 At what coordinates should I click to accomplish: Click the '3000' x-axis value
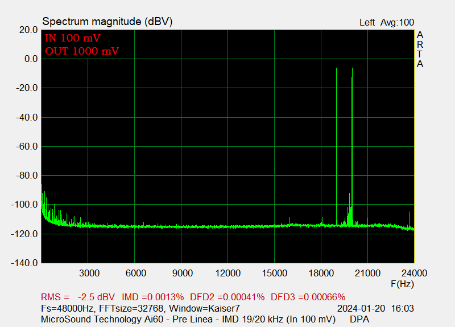[89, 273]
